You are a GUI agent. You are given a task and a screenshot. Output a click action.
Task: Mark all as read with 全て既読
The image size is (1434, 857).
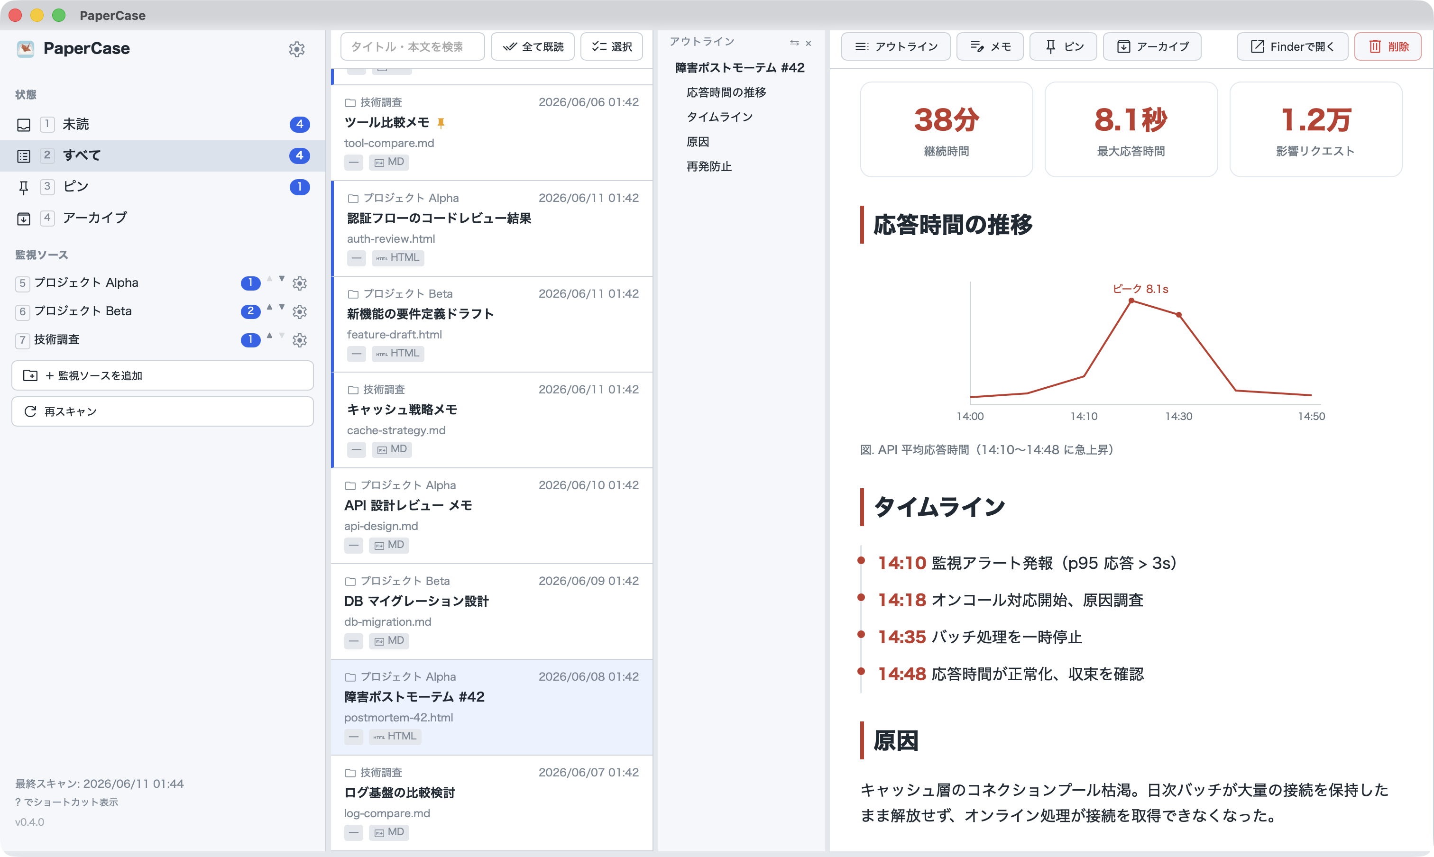533,46
